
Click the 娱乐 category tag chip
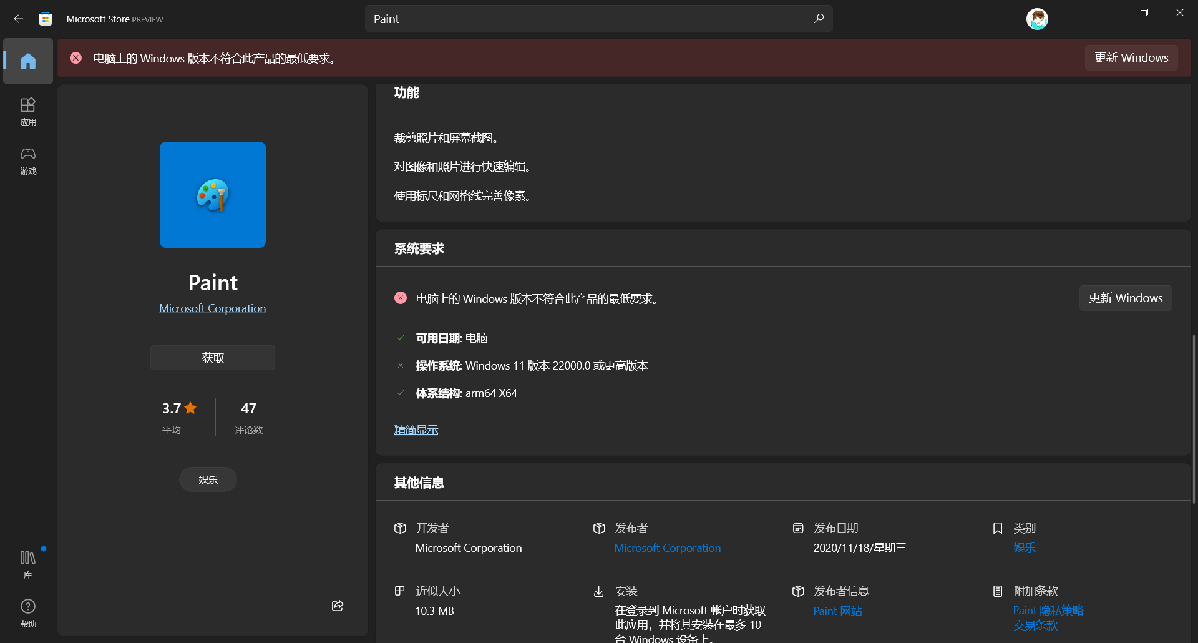click(208, 479)
